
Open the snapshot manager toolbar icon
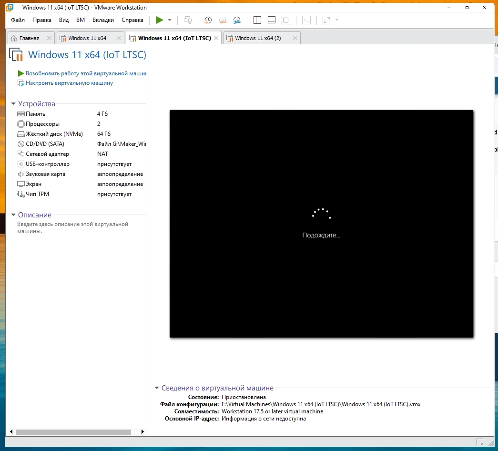coord(237,20)
